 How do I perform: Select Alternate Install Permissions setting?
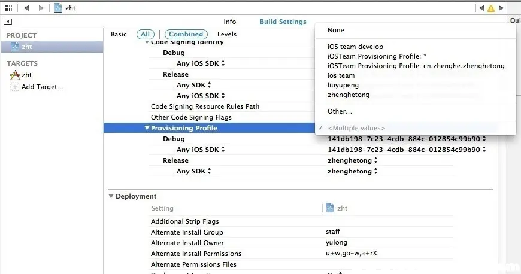click(196, 254)
